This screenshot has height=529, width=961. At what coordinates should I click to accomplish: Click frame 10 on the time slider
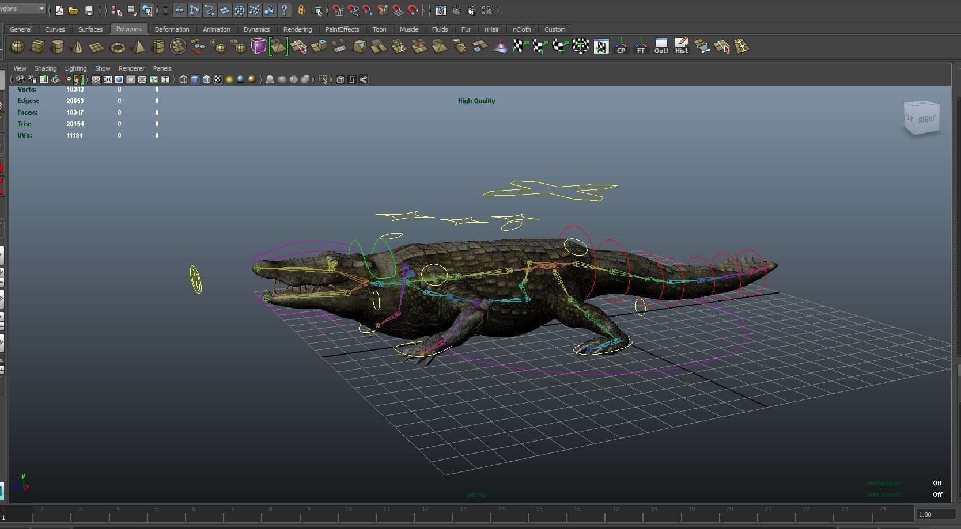click(349, 509)
